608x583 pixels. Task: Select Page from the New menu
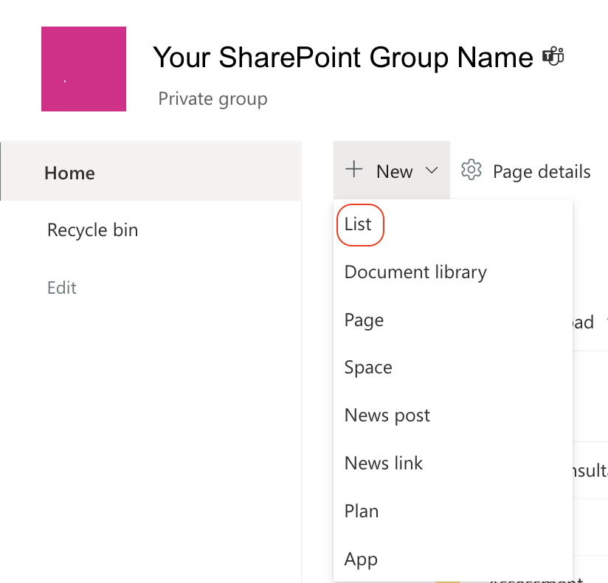(363, 320)
